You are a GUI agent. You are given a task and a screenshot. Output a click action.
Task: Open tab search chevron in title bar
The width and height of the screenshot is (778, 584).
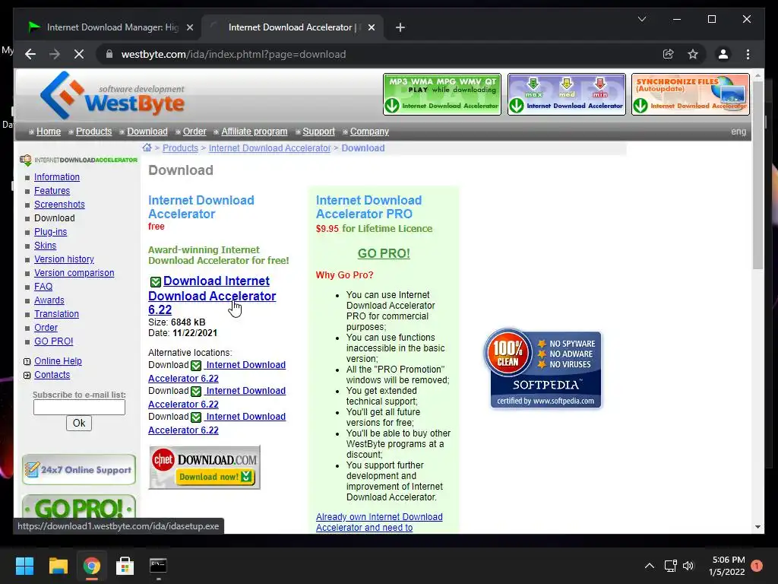[x=641, y=19]
